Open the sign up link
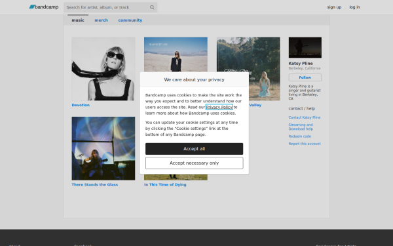Viewport: 393px width, 246px height. coord(334,7)
